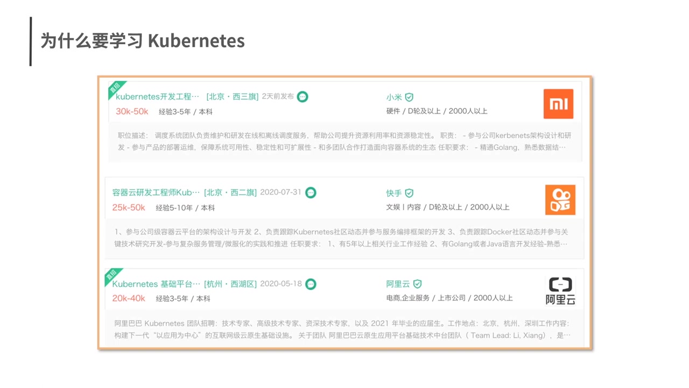Click 电商,企业服务 / 上市公司 company info
Screen dimensions: 689x388
[449, 298]
